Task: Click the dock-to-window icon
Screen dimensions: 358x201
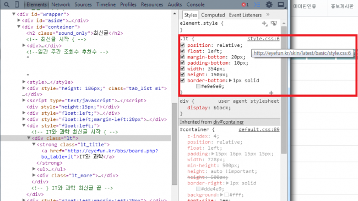Action: (281, 4)
